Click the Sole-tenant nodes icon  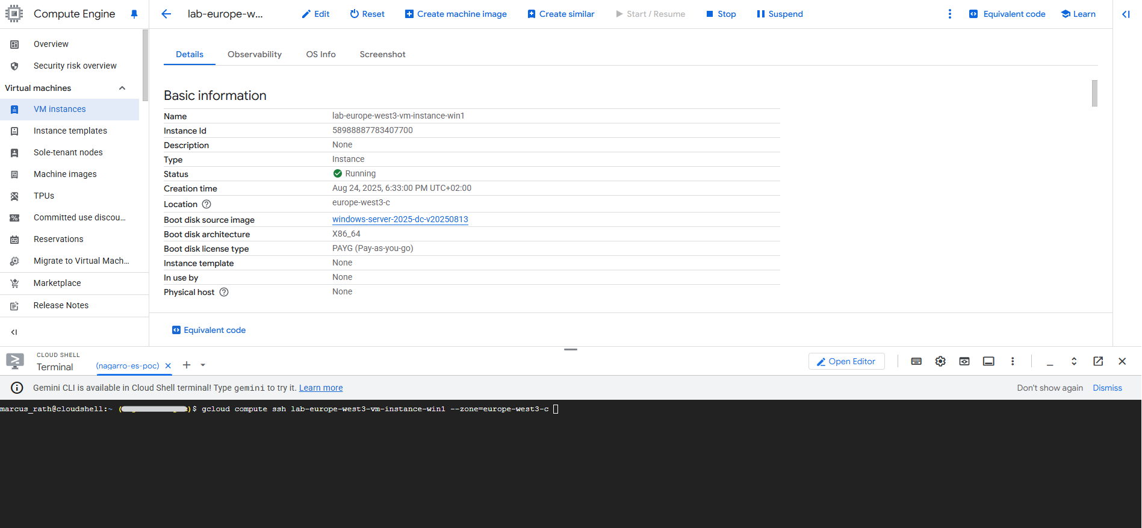pos(14,152)
